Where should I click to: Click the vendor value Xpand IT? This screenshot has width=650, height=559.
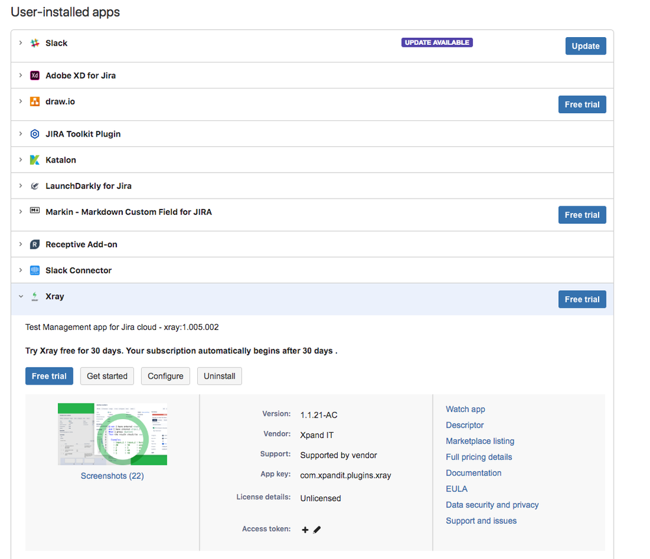pos(317,435)
